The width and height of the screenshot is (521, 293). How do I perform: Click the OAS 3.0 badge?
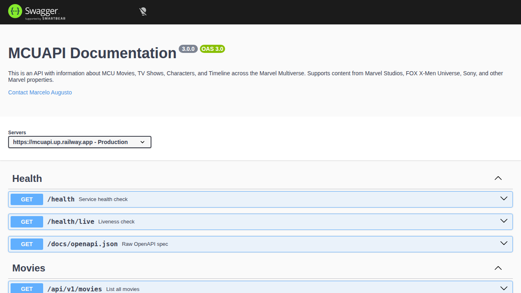click(212, 49)
